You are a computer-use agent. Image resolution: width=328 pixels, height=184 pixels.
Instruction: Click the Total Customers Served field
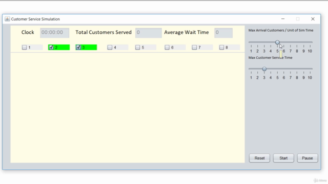tap(149, 33)
